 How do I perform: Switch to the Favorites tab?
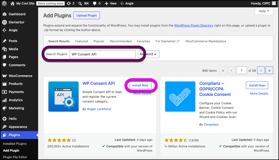pyautogui.click(x=144, y=41)
